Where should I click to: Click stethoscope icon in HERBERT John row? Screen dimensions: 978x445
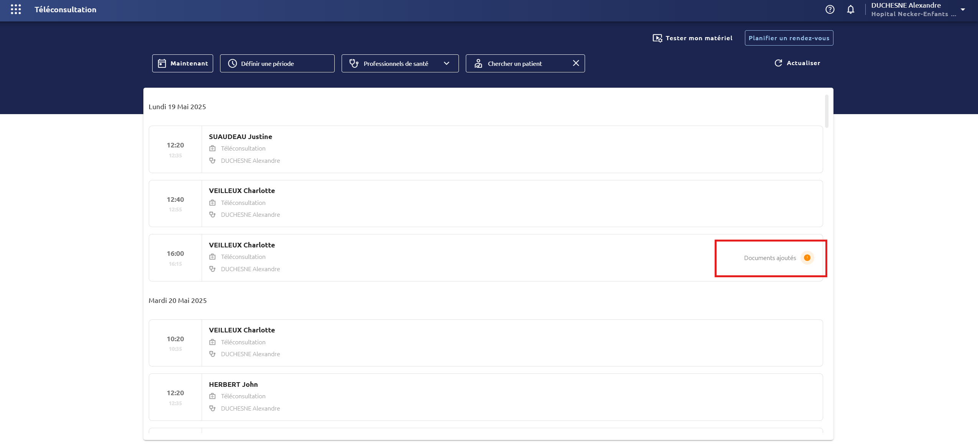[212, 408]
